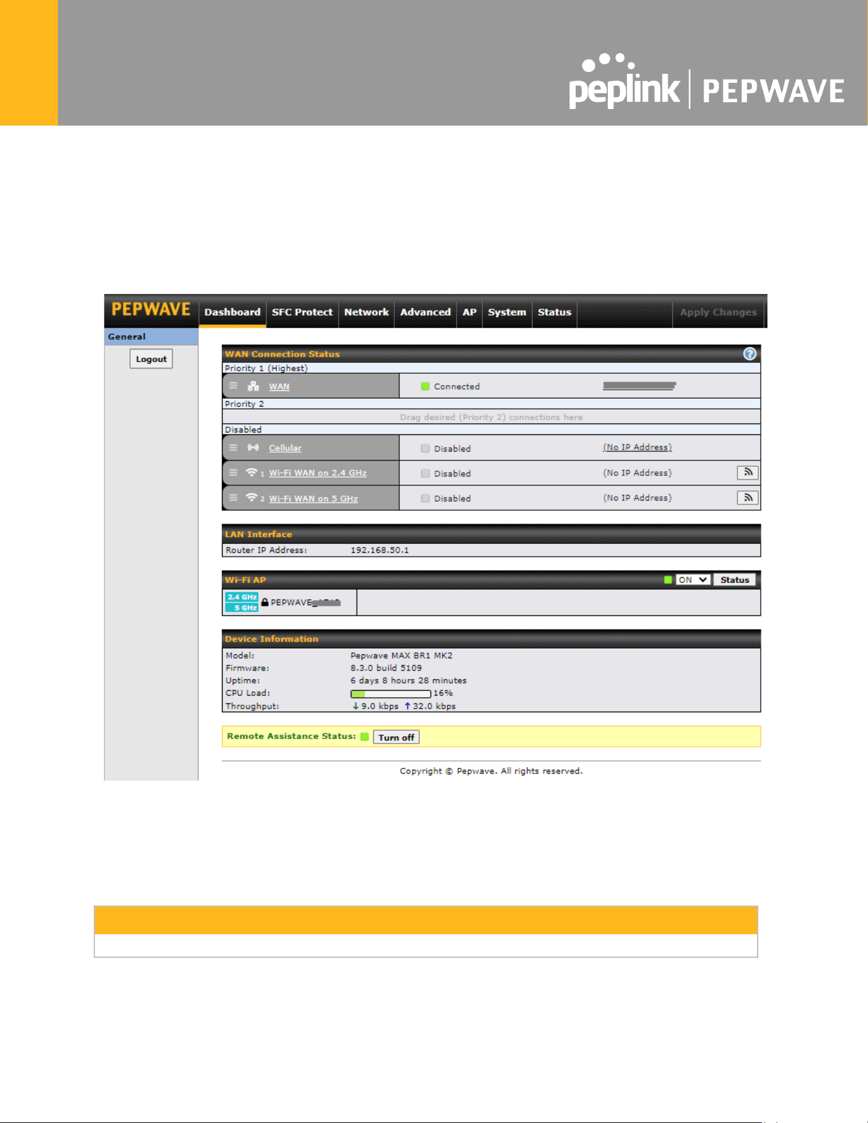This screenshot has height=1123, width=868.
Task: Click the green Wi-Fi AP status indicator
Action: (x=668, y=580)
